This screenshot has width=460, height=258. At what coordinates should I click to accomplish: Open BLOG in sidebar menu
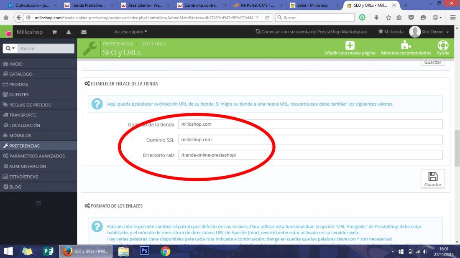38,187
